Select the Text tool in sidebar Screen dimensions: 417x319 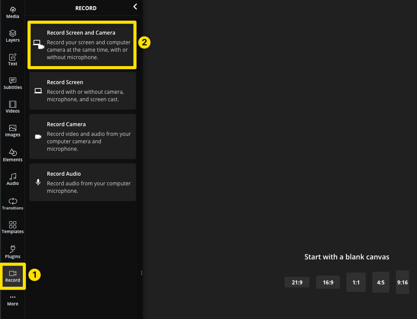12,60
